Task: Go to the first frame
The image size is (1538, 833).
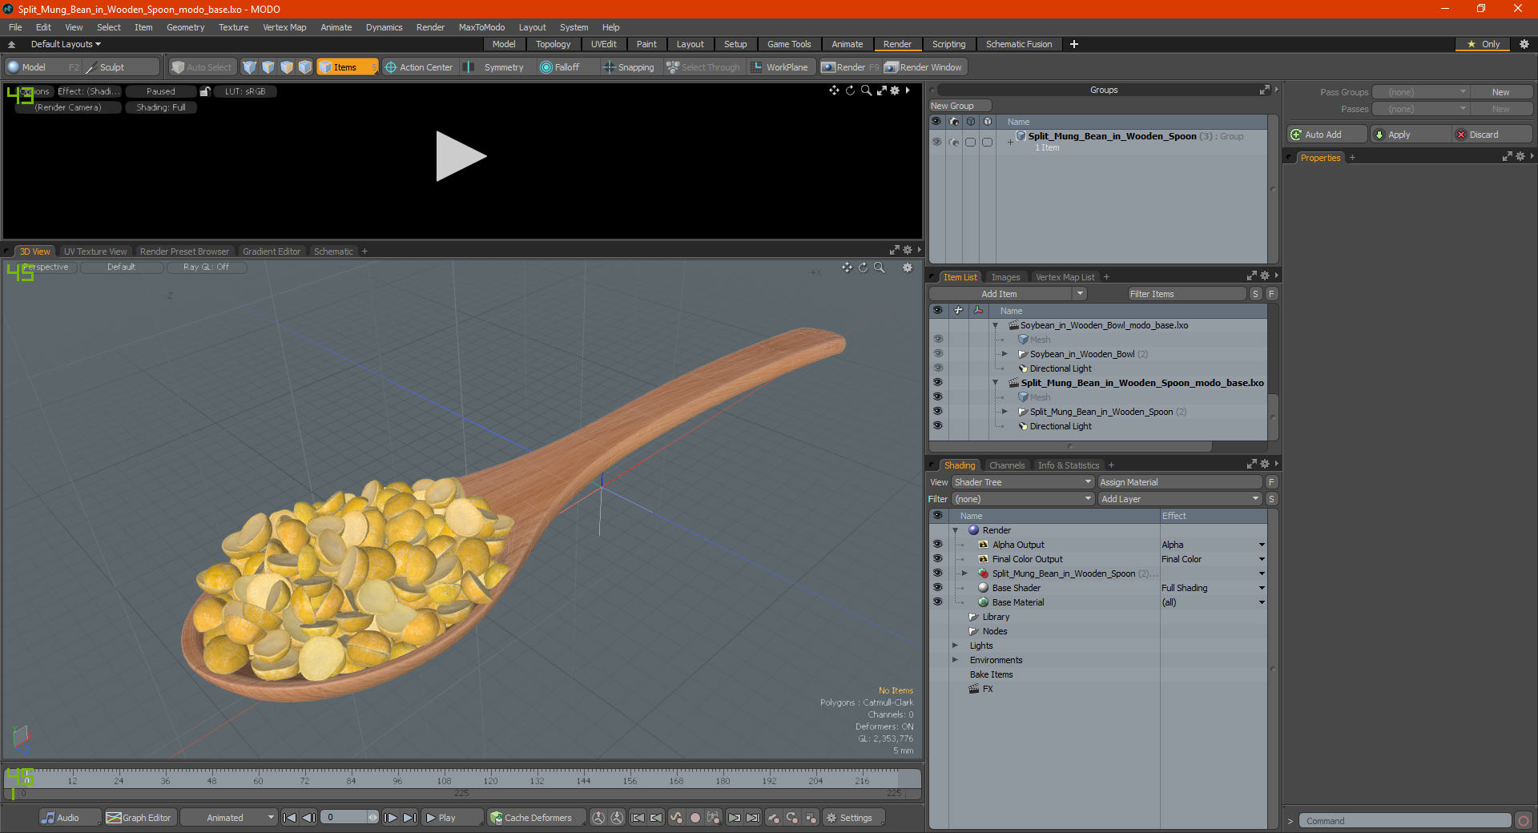Action: [x=290, y=818]
